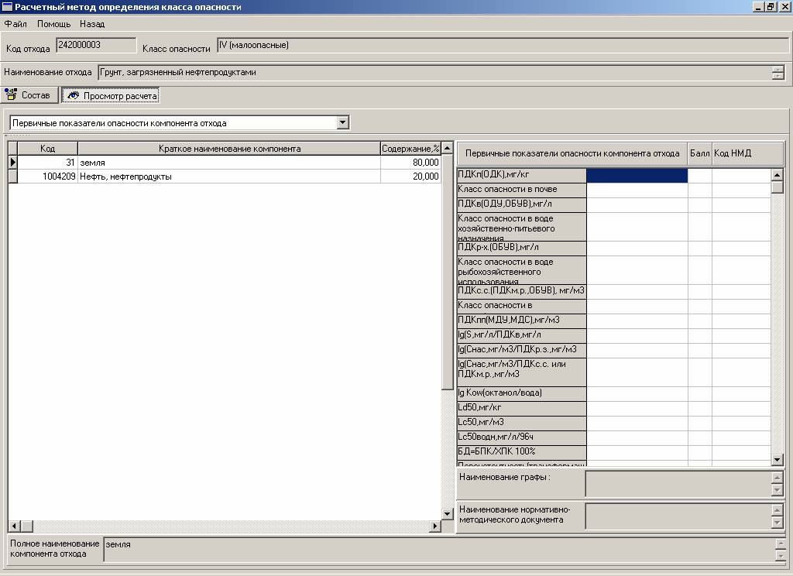
Task: Select the земля component row
Action: point(228,163)
